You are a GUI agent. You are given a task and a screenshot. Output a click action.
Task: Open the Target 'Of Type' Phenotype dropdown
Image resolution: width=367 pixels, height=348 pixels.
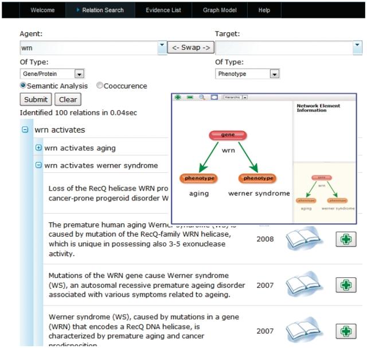[x=274, y=74]
